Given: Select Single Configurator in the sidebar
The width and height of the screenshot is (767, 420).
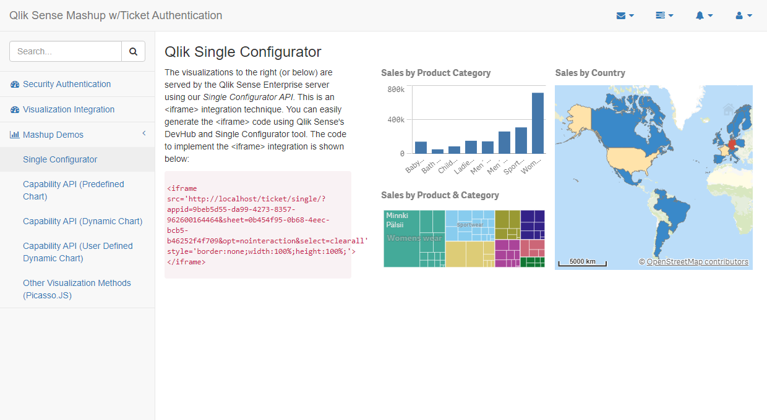Looking at the screenshot, I should (59, 159).
